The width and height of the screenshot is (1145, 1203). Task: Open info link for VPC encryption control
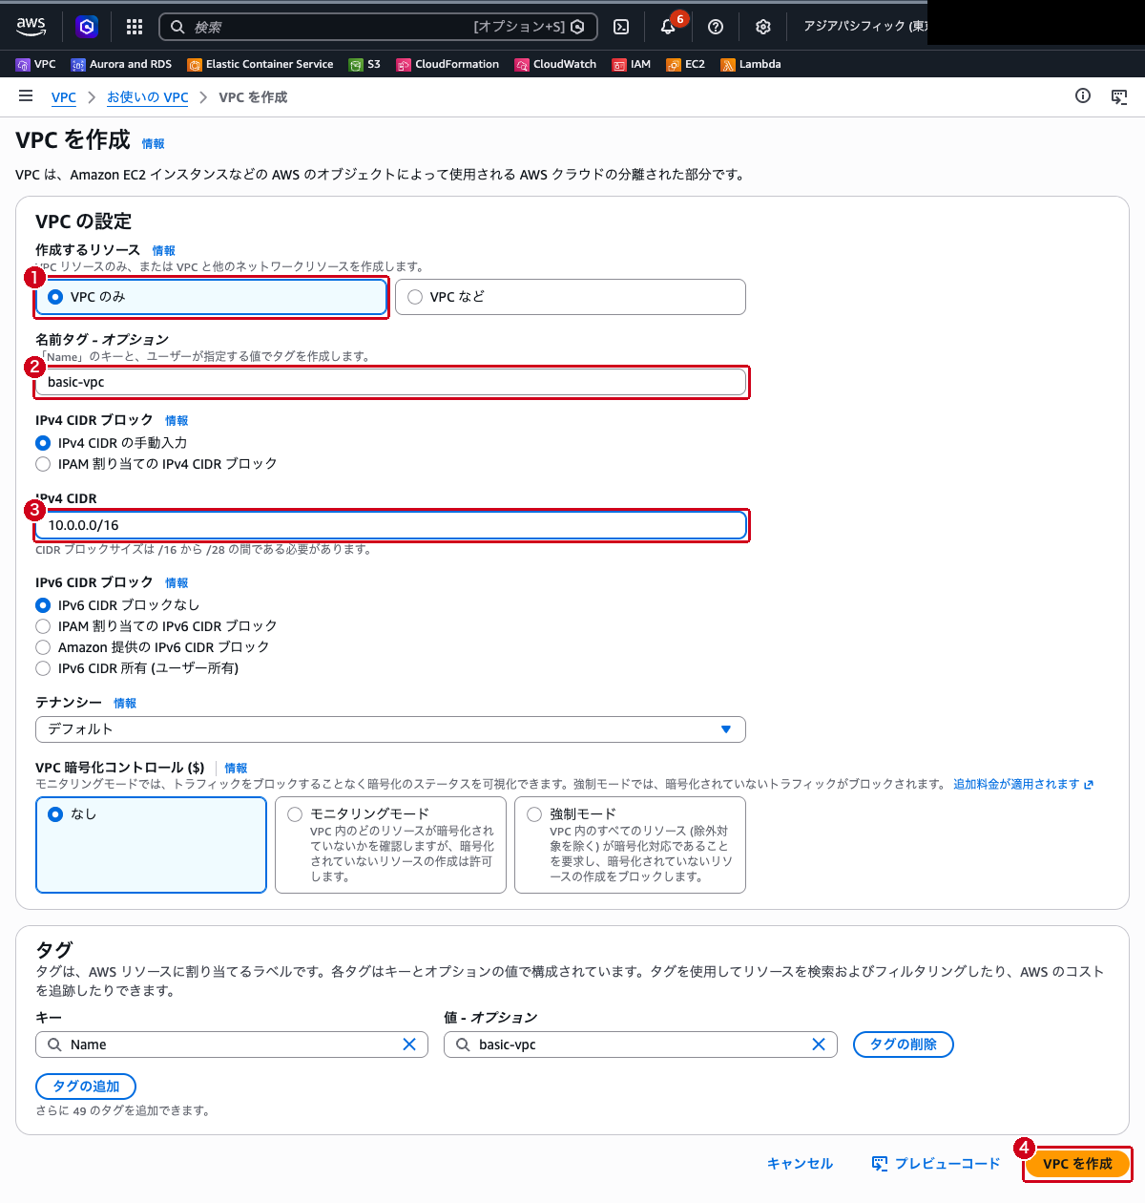pyautogui.click(x=236, y=768)
